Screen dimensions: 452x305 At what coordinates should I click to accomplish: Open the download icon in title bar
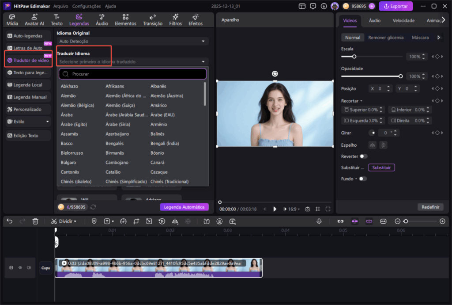pyautogui.click(x=324, y=6)
